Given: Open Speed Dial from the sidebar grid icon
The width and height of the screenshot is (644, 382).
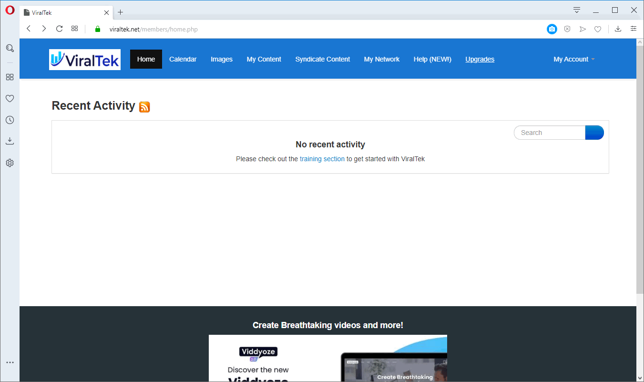Looking at the screenshot, I should [10, 77].
